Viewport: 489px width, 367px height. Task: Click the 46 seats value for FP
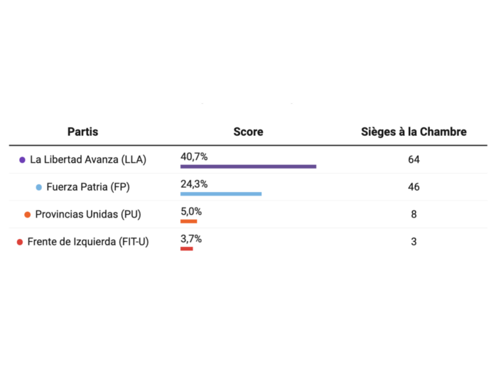click(x=414, y=187)
